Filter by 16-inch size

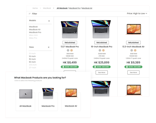(x=32, y=62)
